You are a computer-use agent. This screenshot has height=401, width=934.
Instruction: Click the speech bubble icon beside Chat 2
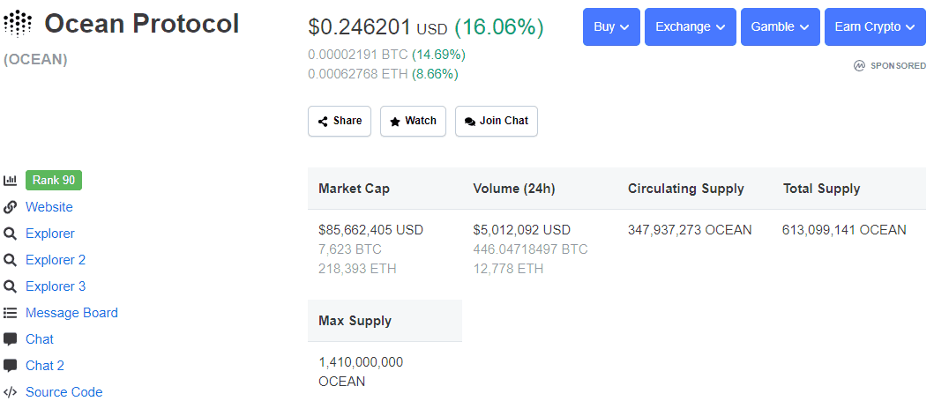pyautogui.click(x=11, y=366)
